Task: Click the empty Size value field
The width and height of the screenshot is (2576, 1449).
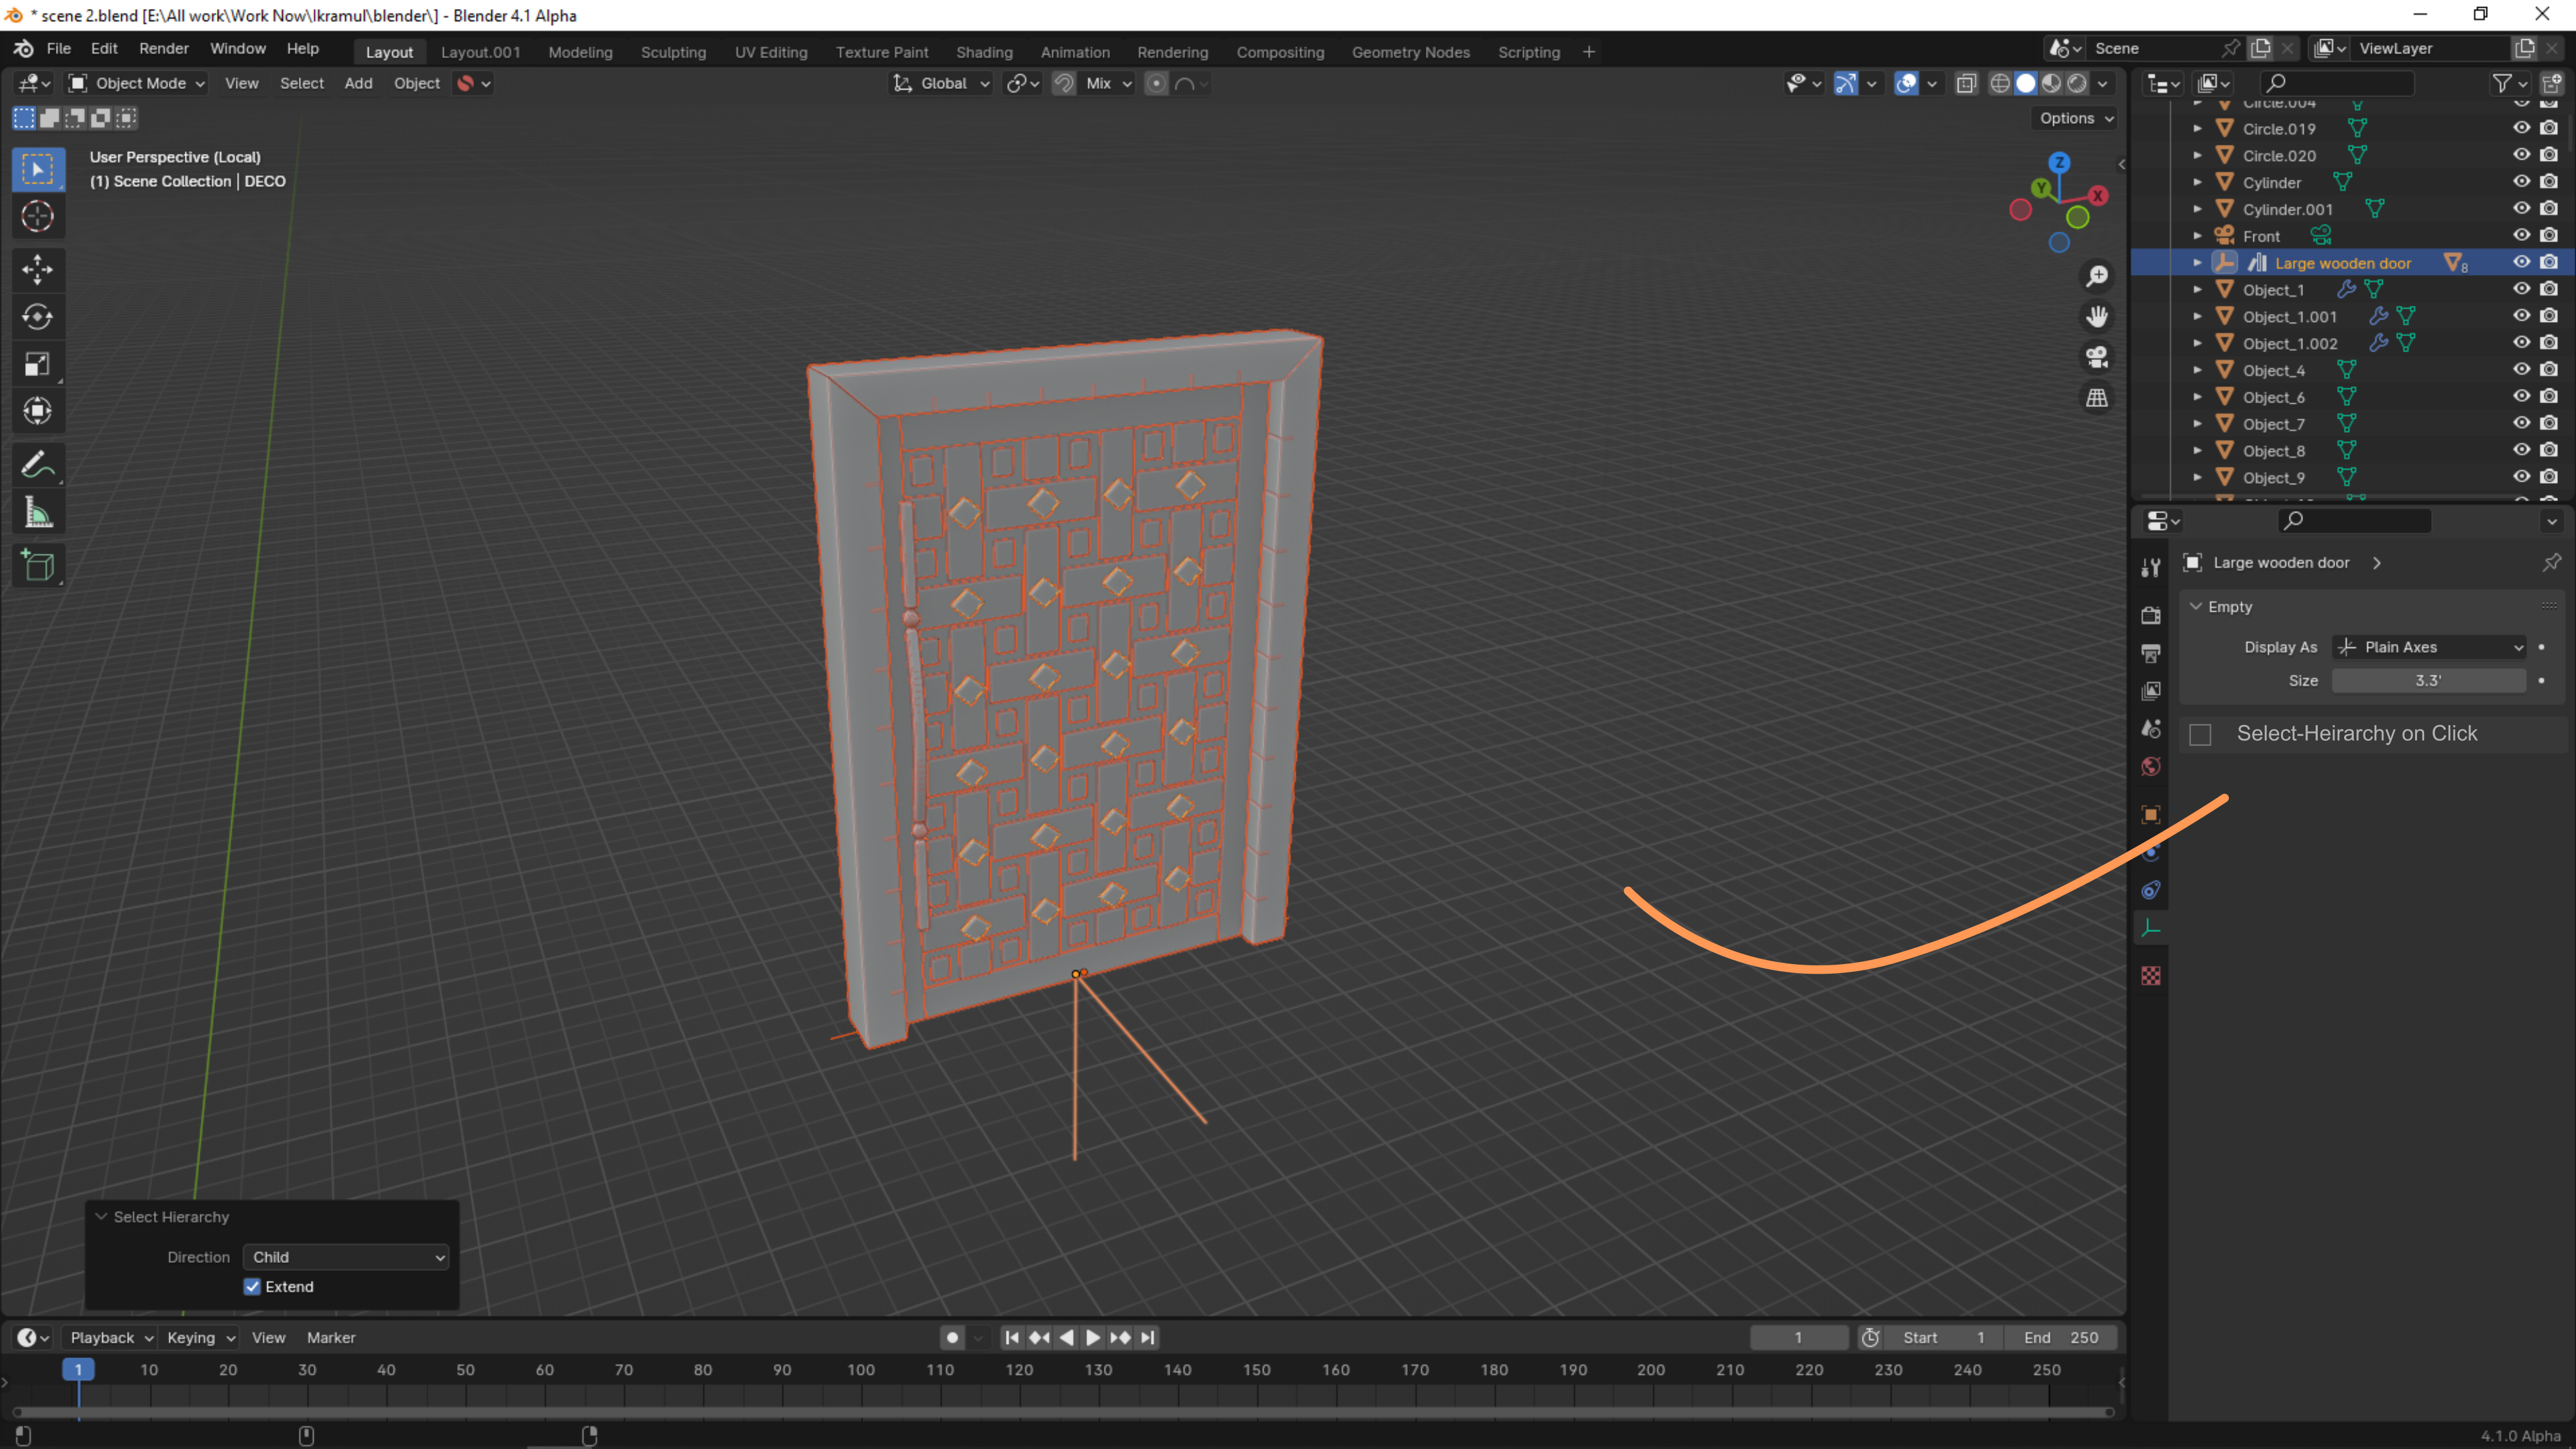Action: (x=2429, y=680)
